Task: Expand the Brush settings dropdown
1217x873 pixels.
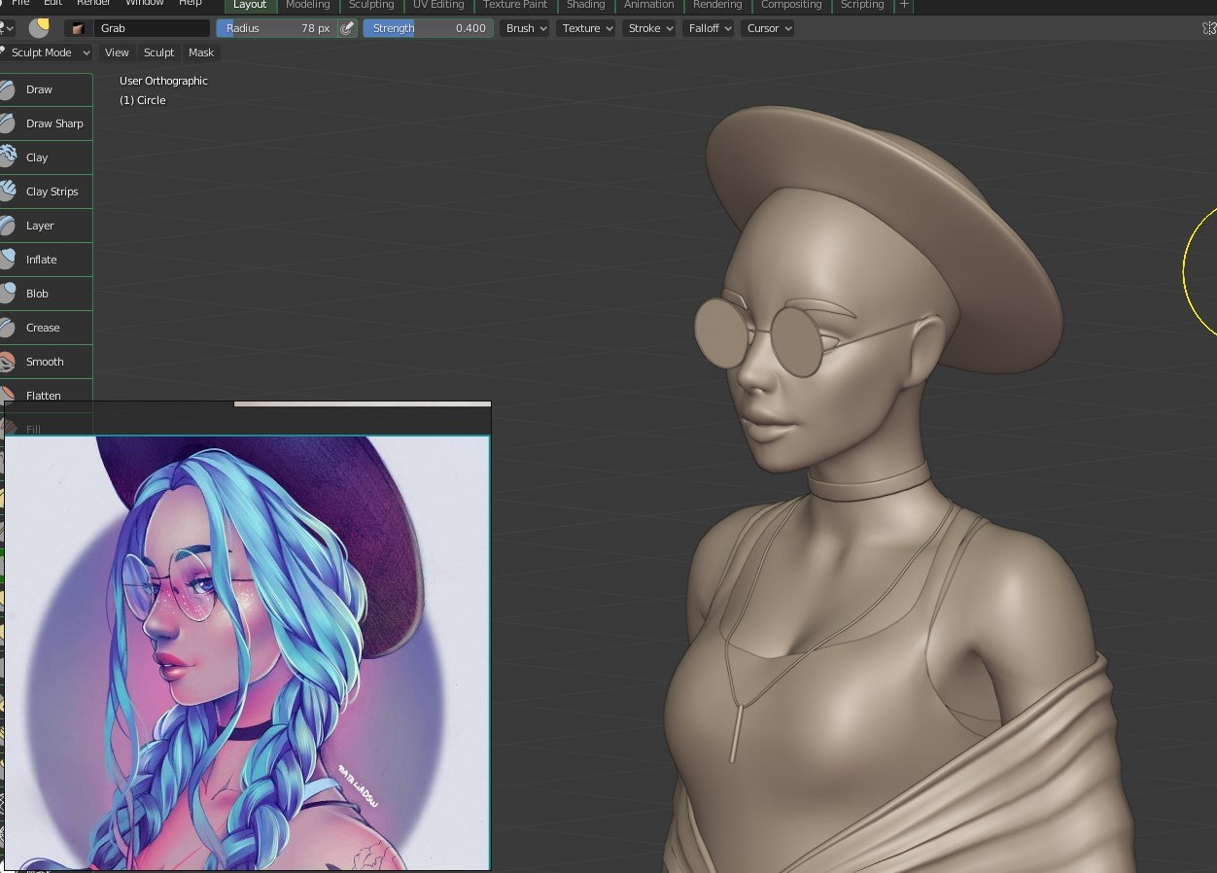Action: tap(525, 28)
